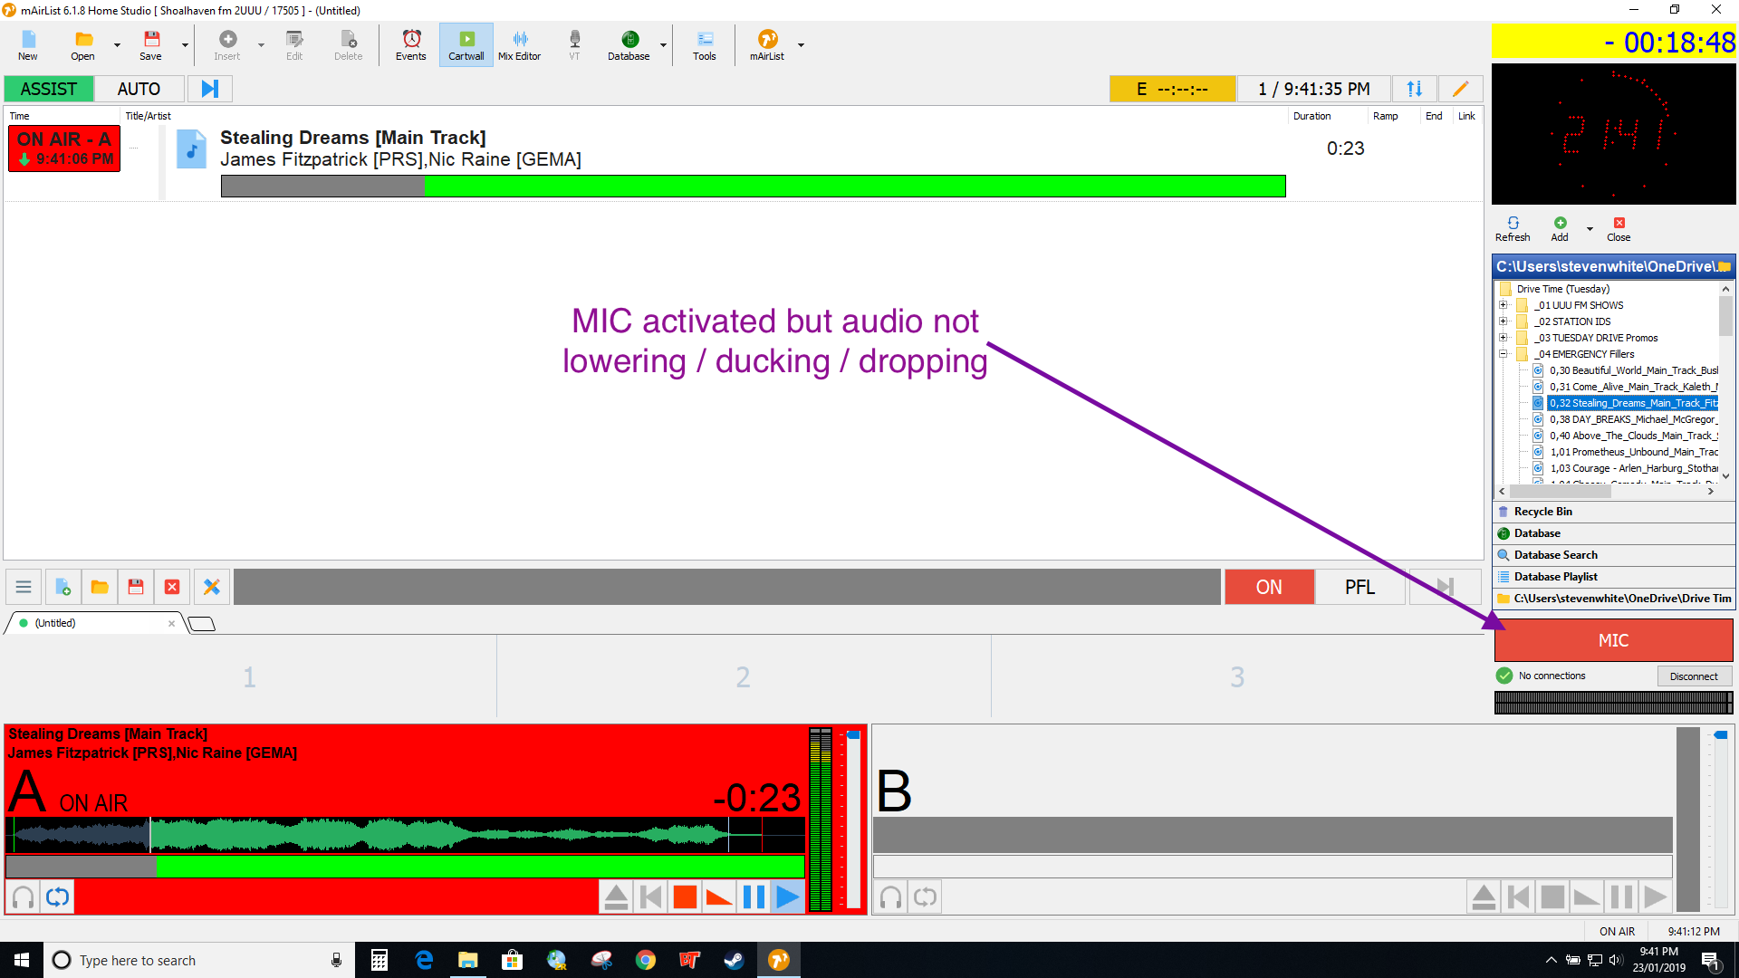Select the Cartwall toolbar icon

466,43
